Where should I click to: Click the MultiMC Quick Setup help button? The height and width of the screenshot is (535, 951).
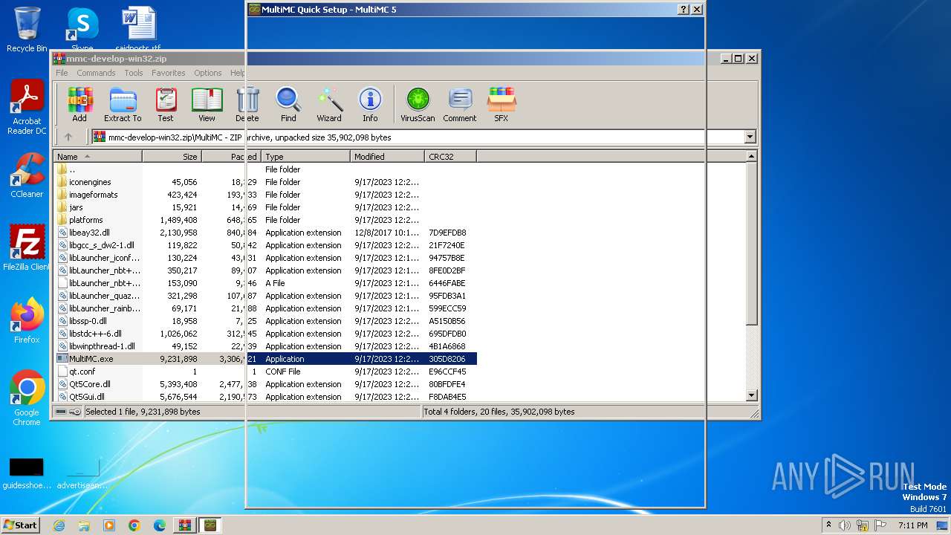point(684,10)
